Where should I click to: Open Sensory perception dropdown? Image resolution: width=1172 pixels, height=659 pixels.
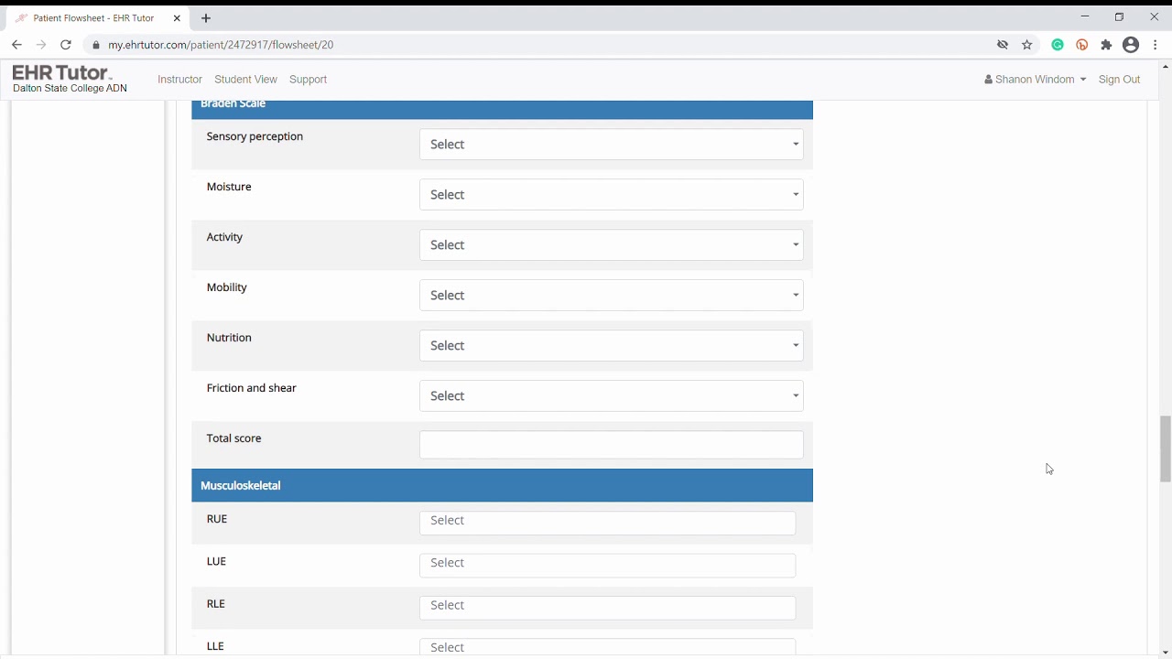click(612, 145)
